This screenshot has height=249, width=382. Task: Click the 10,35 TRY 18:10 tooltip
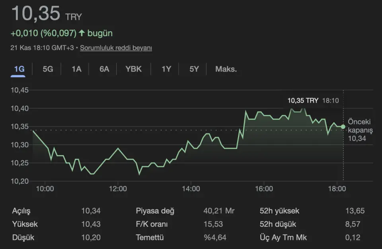click(313, 101)
